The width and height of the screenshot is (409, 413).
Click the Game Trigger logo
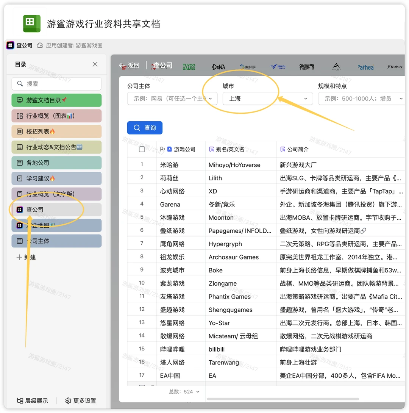point(307,67)
